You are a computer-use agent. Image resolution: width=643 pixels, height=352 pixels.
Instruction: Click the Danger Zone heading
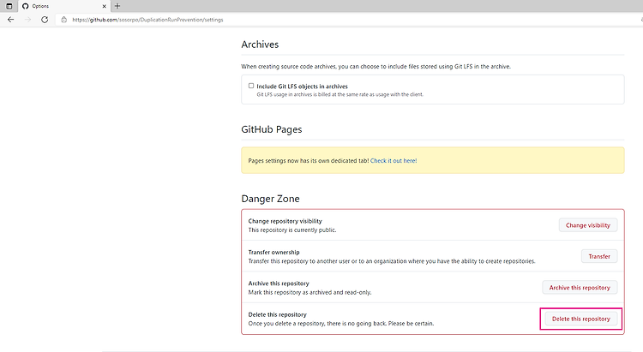click(271, 199)
